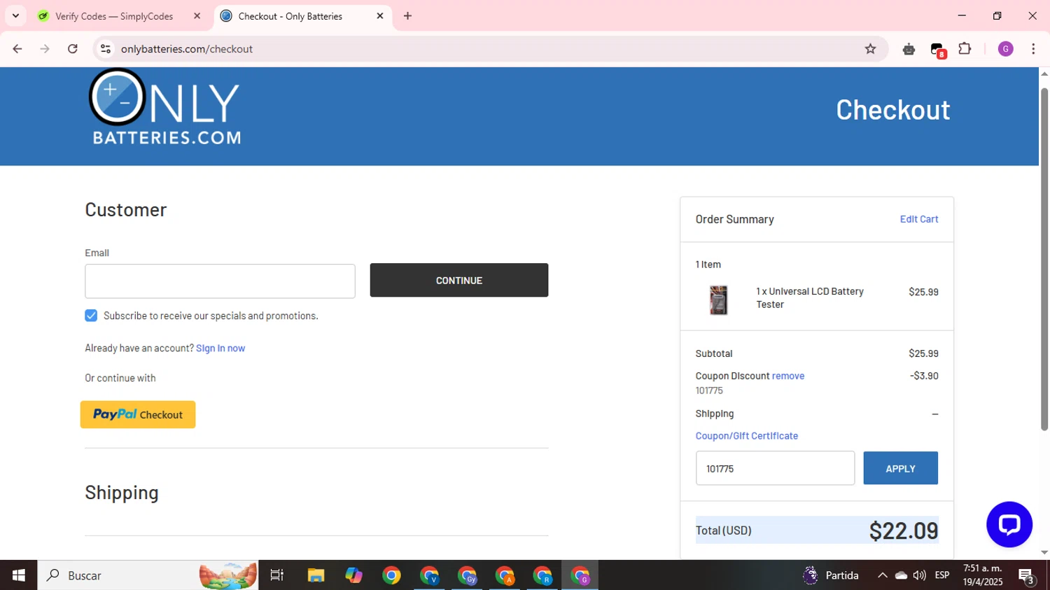Open the notification center with badge 3

(1027, 576)
